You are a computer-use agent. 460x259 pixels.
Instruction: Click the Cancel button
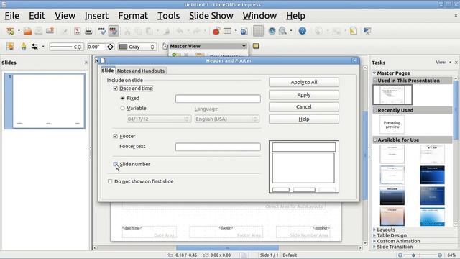point(304,107)
